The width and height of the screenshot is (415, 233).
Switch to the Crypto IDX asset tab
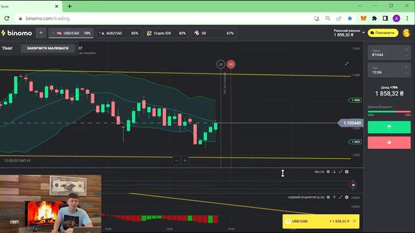(x=166, y=33)
